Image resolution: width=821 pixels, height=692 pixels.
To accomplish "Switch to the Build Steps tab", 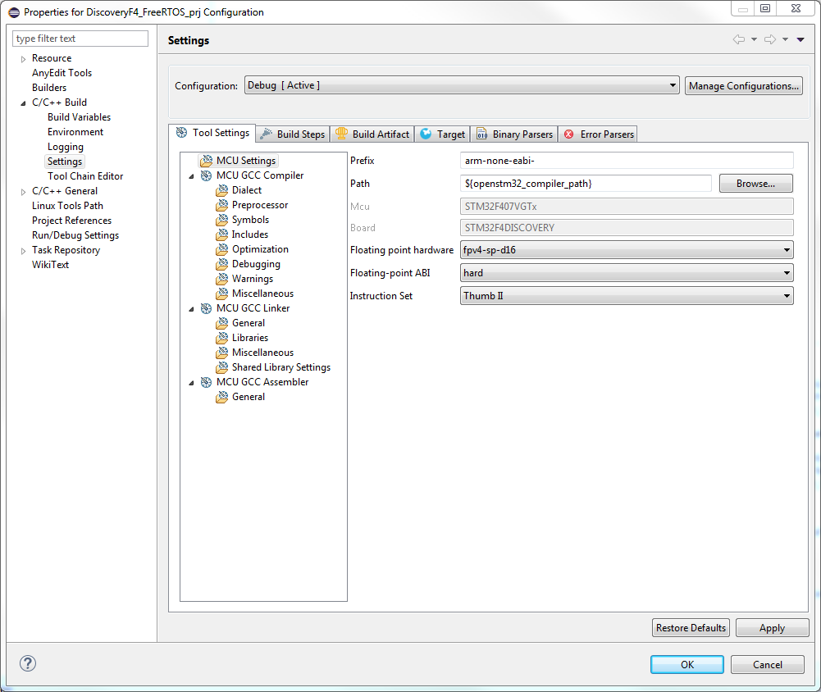I will [293, 134].
